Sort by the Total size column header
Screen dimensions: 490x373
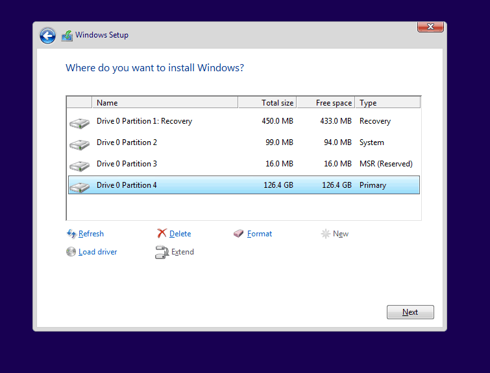[x=267, y=102]
